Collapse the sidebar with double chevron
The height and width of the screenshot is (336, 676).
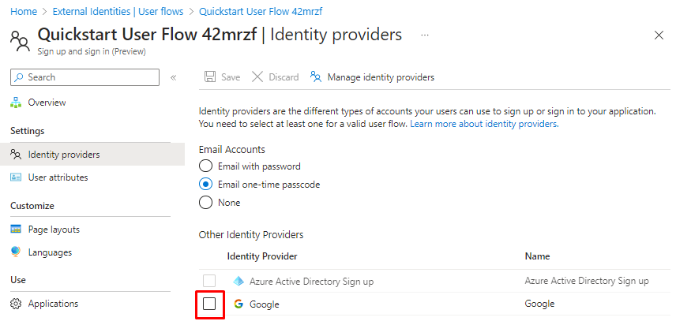coord(173,77)
